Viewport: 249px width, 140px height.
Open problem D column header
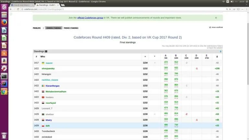click(196, 55)
